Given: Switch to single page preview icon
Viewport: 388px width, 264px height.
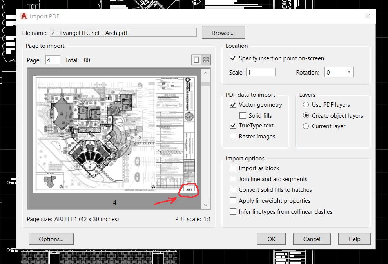Looking at the screenshot, I should pos(196,60).
